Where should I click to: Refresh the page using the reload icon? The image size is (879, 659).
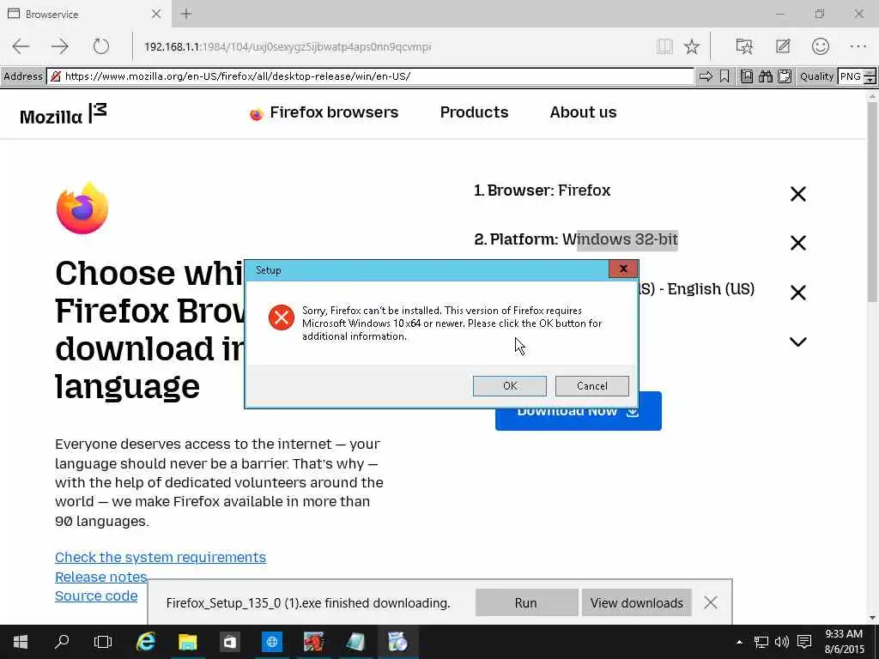point(101,46)
